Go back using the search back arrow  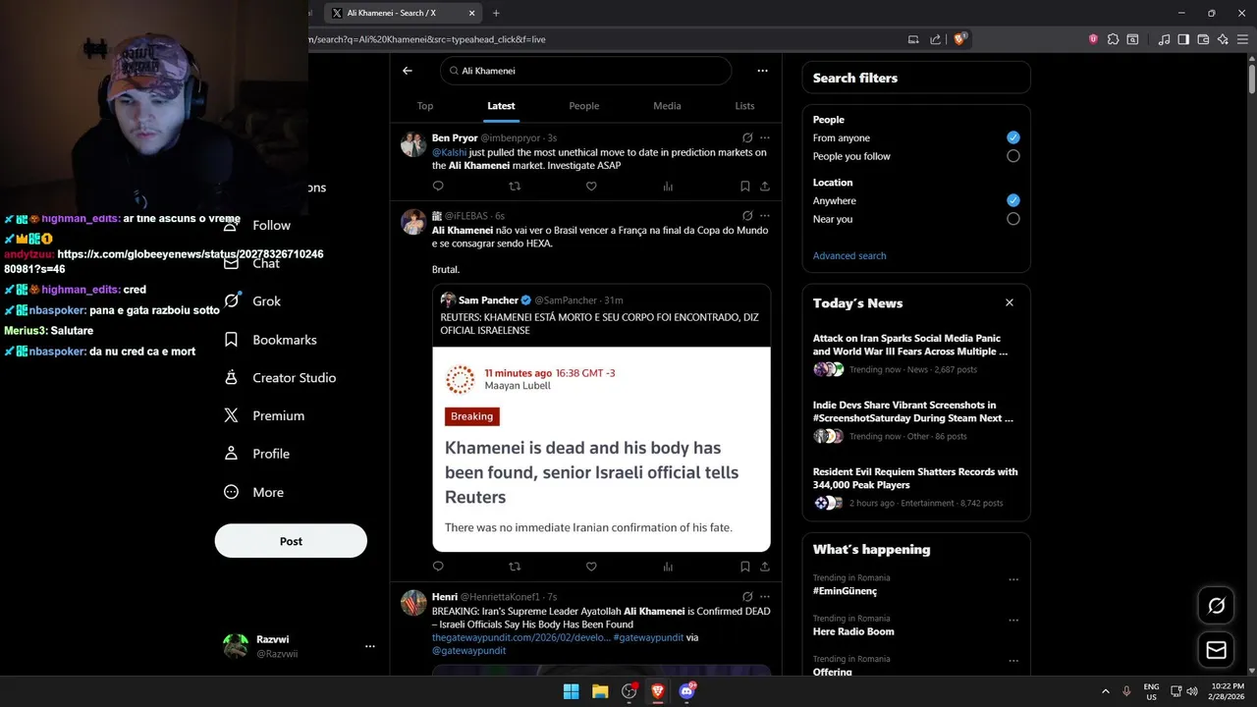coord(408,71)
